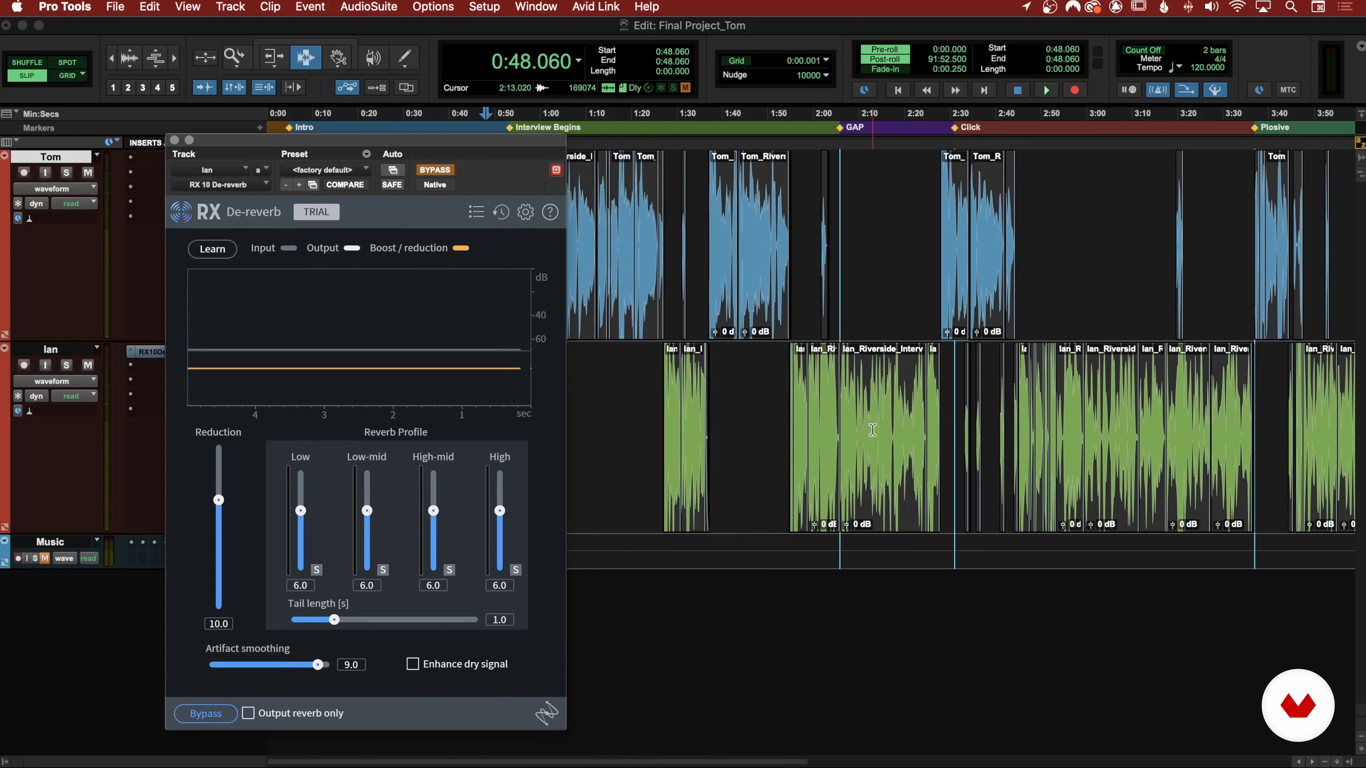Expand the Nudge value dropdown
The height and width of the screenshot is (768, 1366).
(x=826, y=75)
